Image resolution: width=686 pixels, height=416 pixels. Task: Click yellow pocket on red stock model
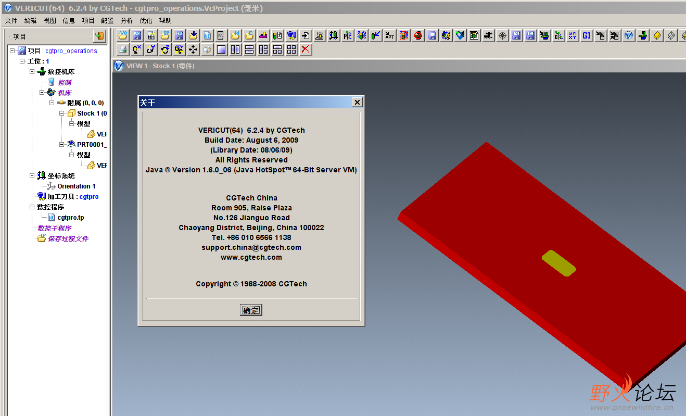tap(559, 263)
